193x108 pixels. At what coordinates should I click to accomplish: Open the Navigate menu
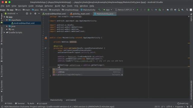[23, 6]
